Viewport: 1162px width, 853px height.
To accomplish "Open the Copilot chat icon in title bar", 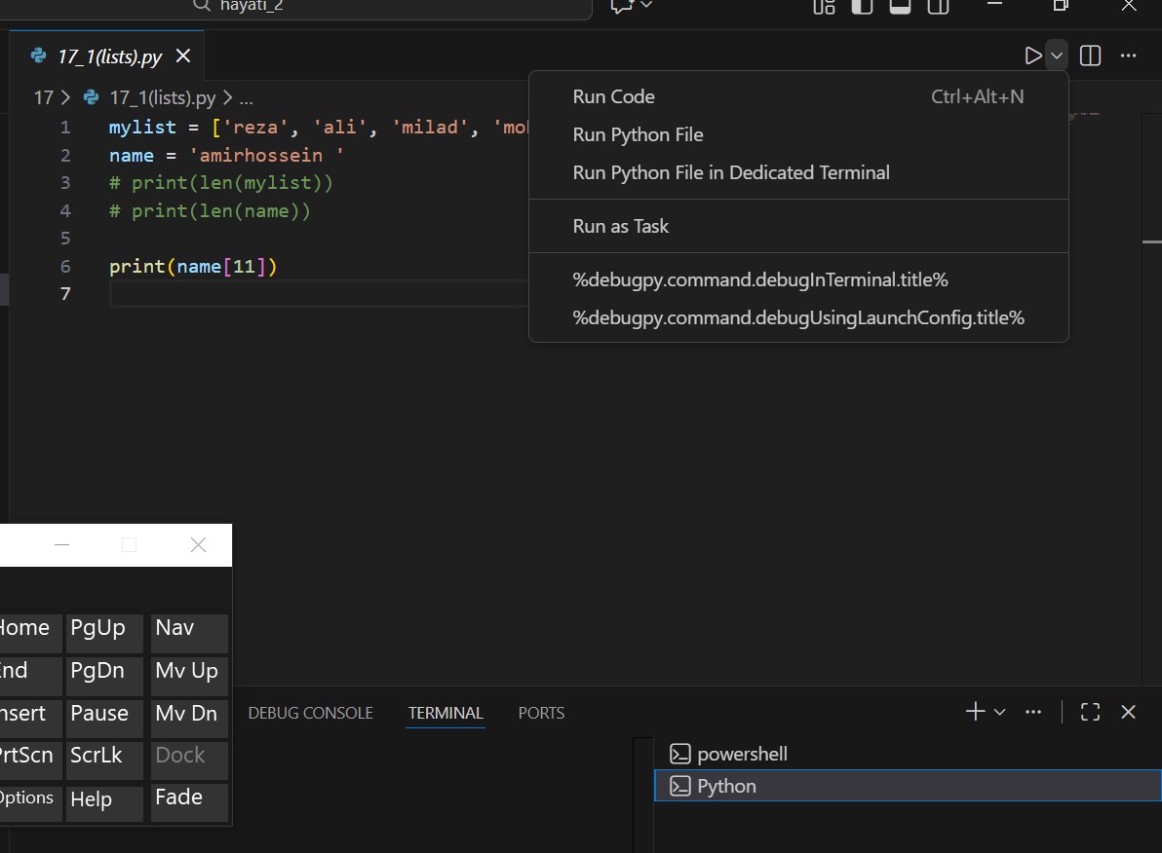I will [621, 6].
